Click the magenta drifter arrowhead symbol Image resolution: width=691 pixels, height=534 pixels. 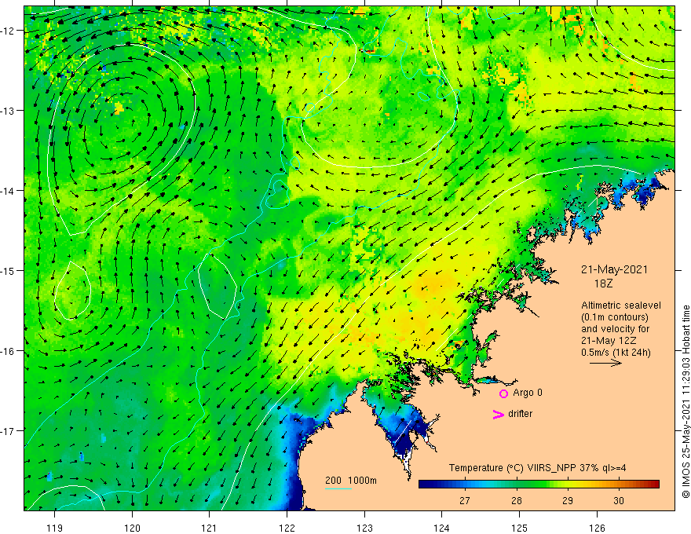[x=499, y=414]
